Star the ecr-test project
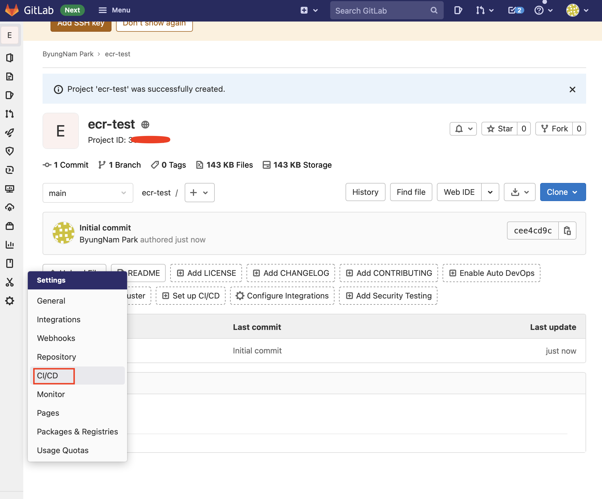This screenshot has height=499, width=602. point(500,129)
